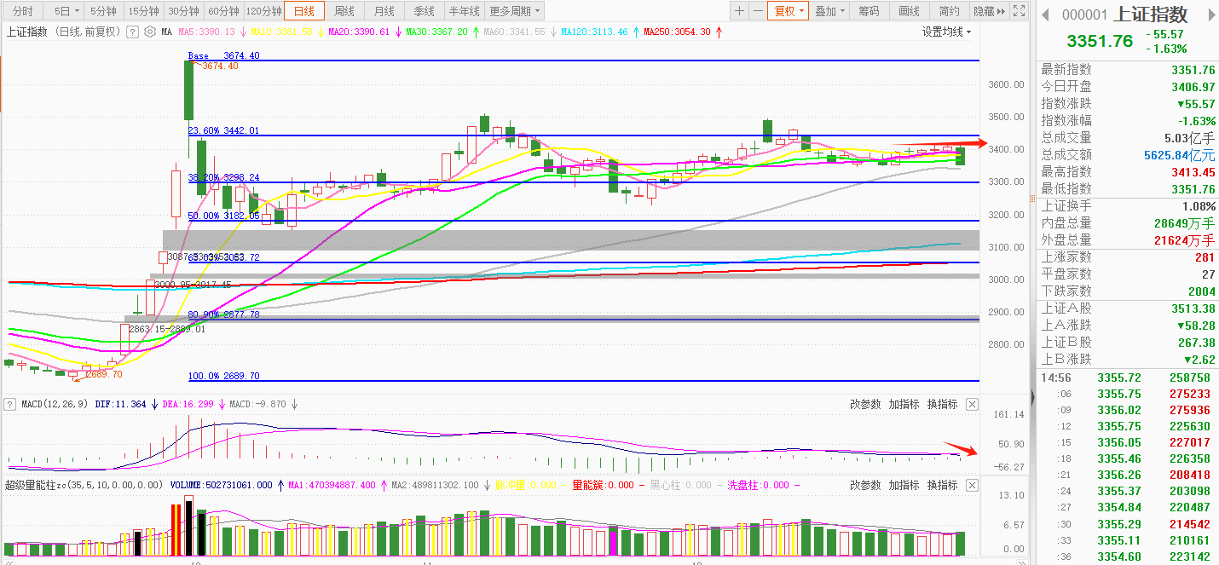Click MACD panel 加指标 link
Screen dimensions: 1219x565
coord(904,405)
